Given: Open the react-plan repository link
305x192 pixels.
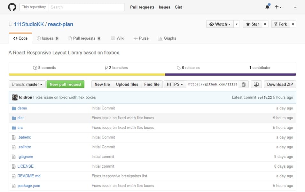Looking at the screenshot, I should pyautogui.click(x=60, y=24).
